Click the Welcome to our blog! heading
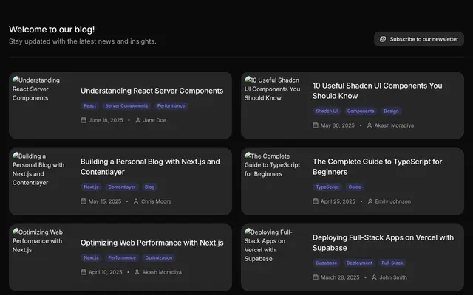The width and height of the screenshot is (473, 295). (52, 29)
